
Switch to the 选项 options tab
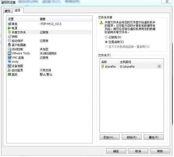[x=18, y=11]
